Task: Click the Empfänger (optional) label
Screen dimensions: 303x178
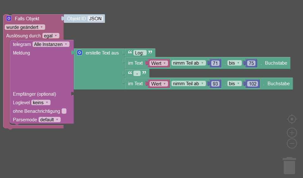Action: click(x=34, y=94)
